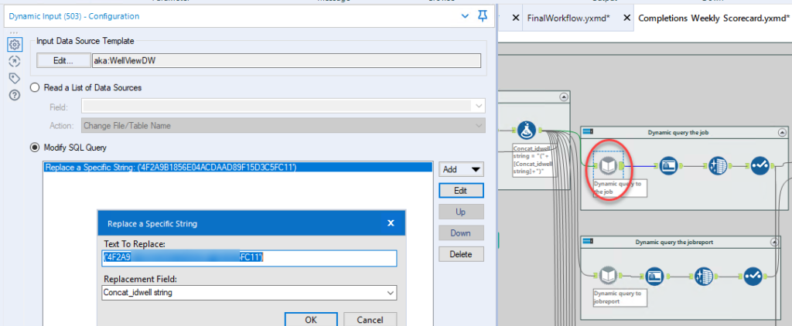Image resolution: width=792 pixels, height=326 pixels.
Task: Collapse the Dynamic query the job container
Action: 782,132
